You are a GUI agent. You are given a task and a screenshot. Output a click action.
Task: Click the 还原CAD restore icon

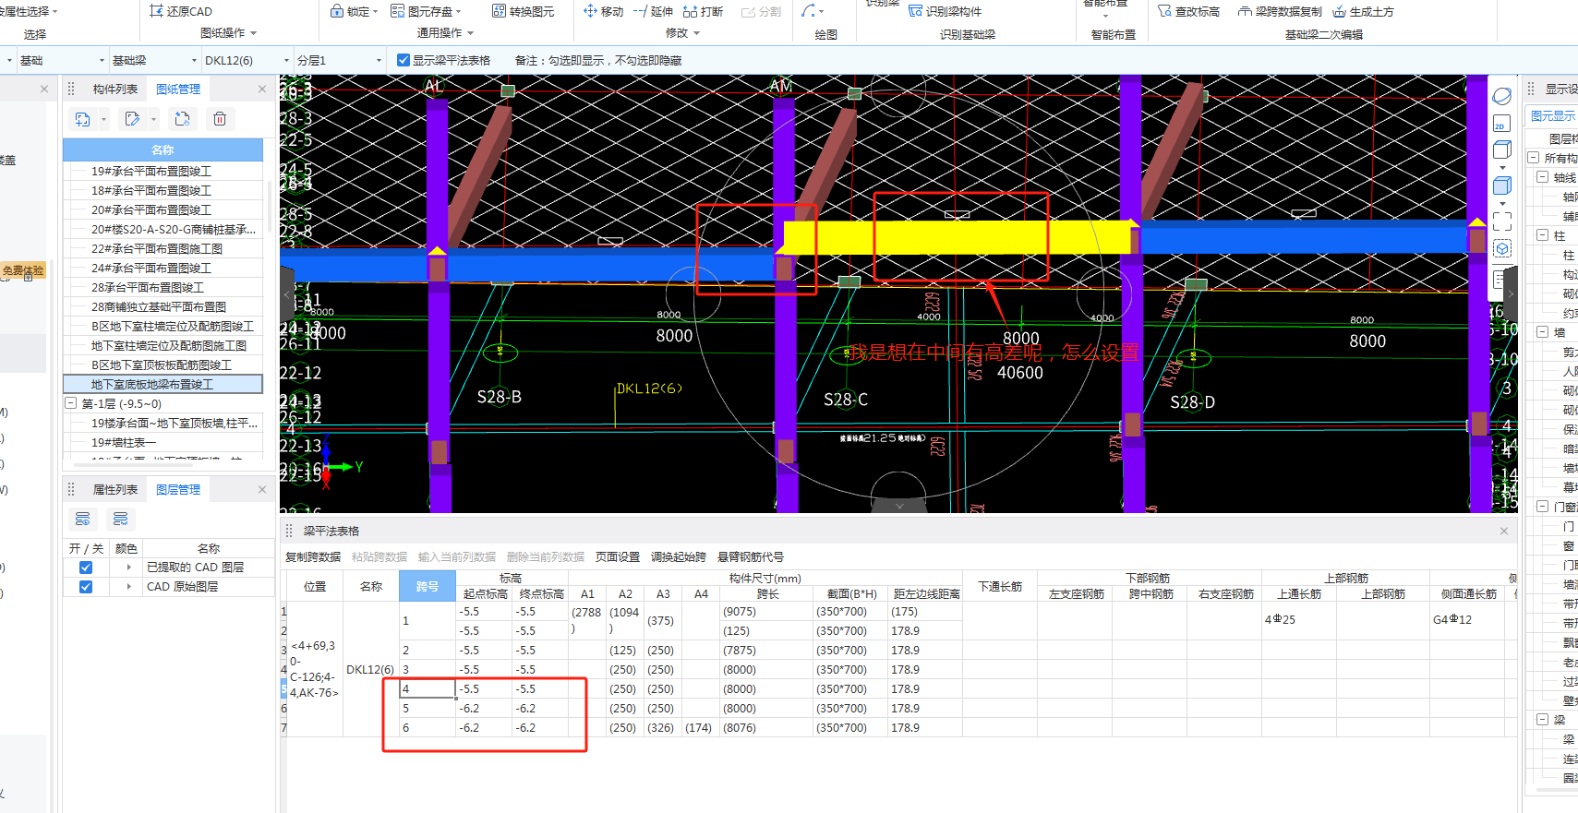point(156,11)
